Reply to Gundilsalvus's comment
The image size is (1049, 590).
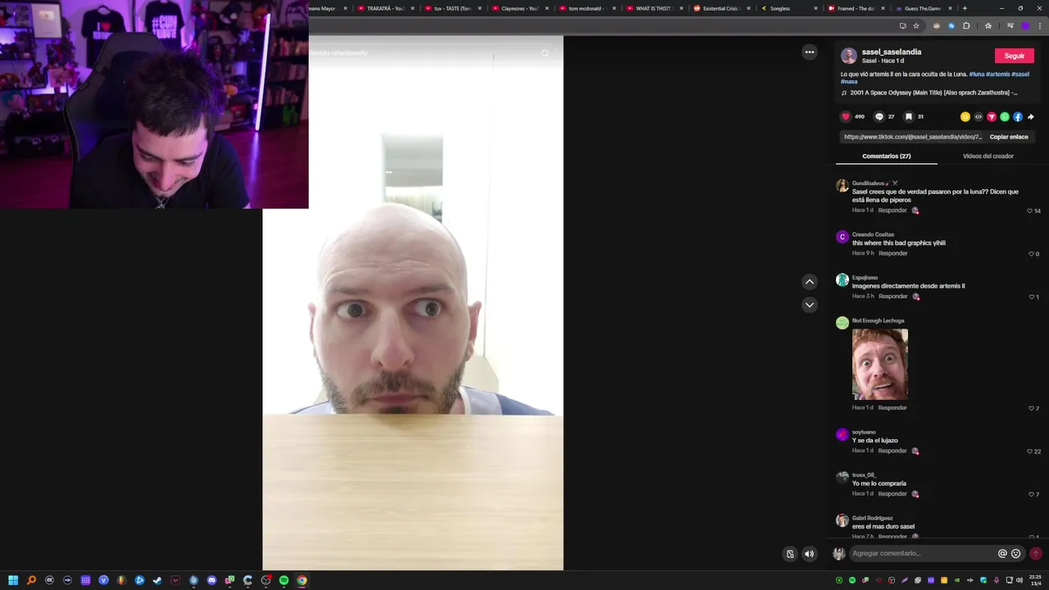[892, 211]
